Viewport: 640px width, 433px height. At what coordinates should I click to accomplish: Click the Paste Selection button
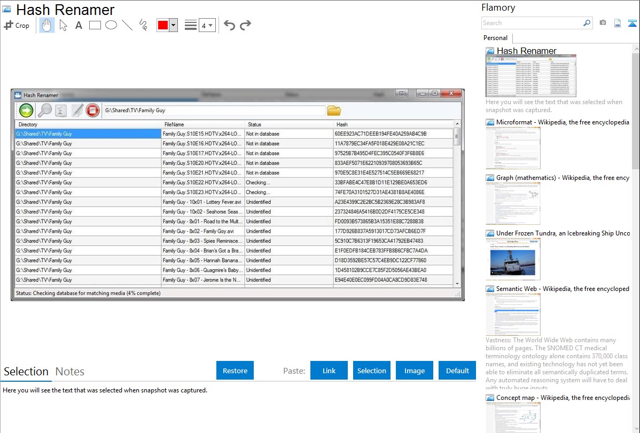click(x=372, y=371)
